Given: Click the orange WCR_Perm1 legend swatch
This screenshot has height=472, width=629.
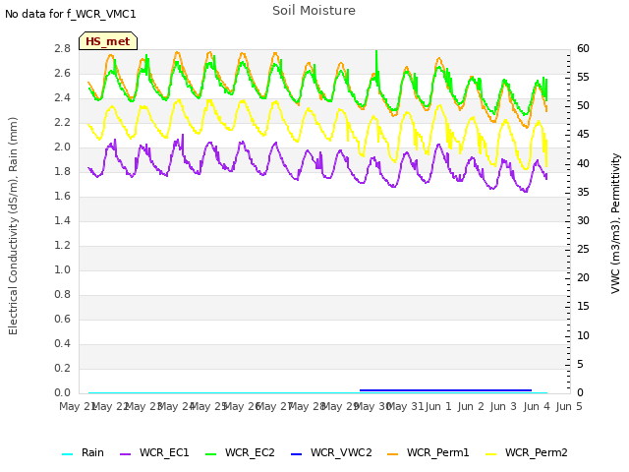Looking at the screenshot, I should click(x=393, y=454).
